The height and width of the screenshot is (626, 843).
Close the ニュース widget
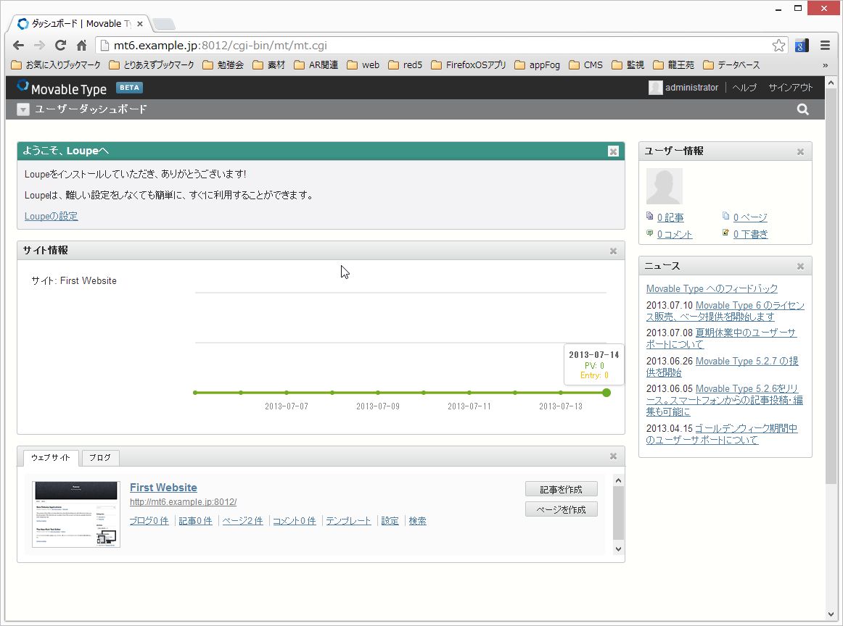(x=800, y=267)
